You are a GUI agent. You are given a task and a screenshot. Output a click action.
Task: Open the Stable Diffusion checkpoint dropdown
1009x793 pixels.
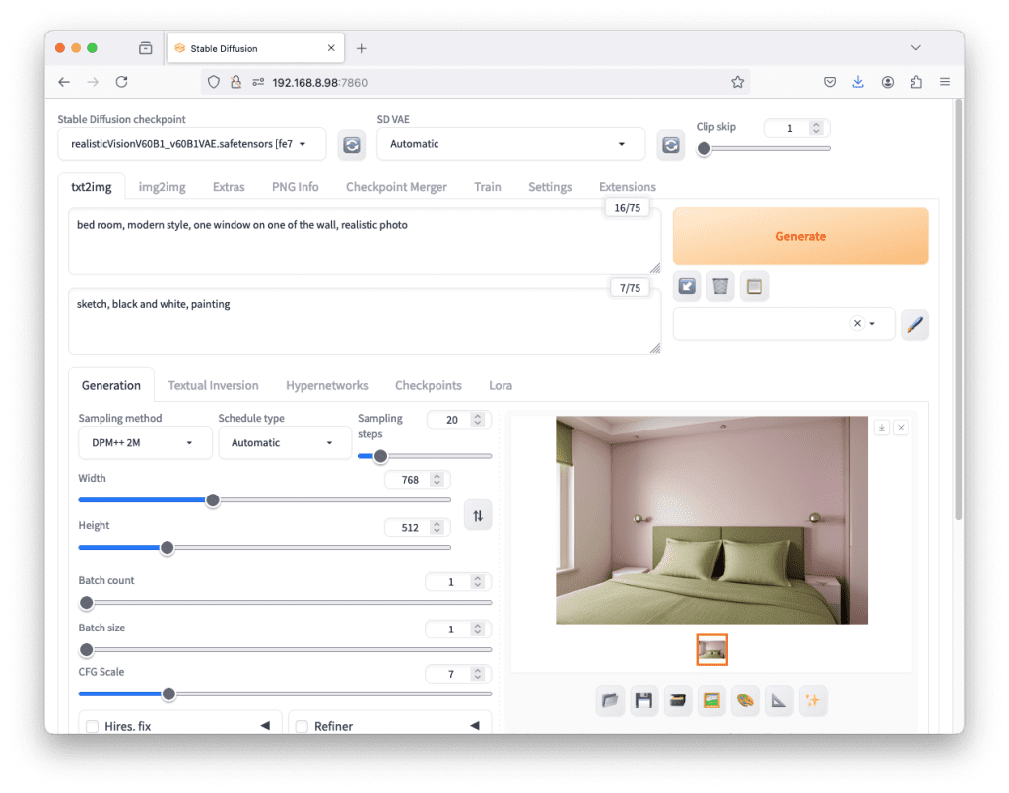pos(191,144)
